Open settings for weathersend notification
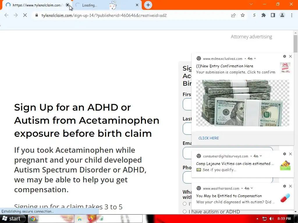Image resolution: width=298 pixels, height=223 pixels. [285, 186]
